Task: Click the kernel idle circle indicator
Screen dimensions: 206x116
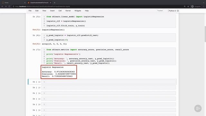Action: (x=178, y=11)
